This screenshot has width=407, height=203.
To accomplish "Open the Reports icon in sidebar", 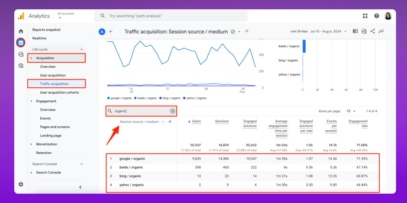I will (x=21, y=43).
